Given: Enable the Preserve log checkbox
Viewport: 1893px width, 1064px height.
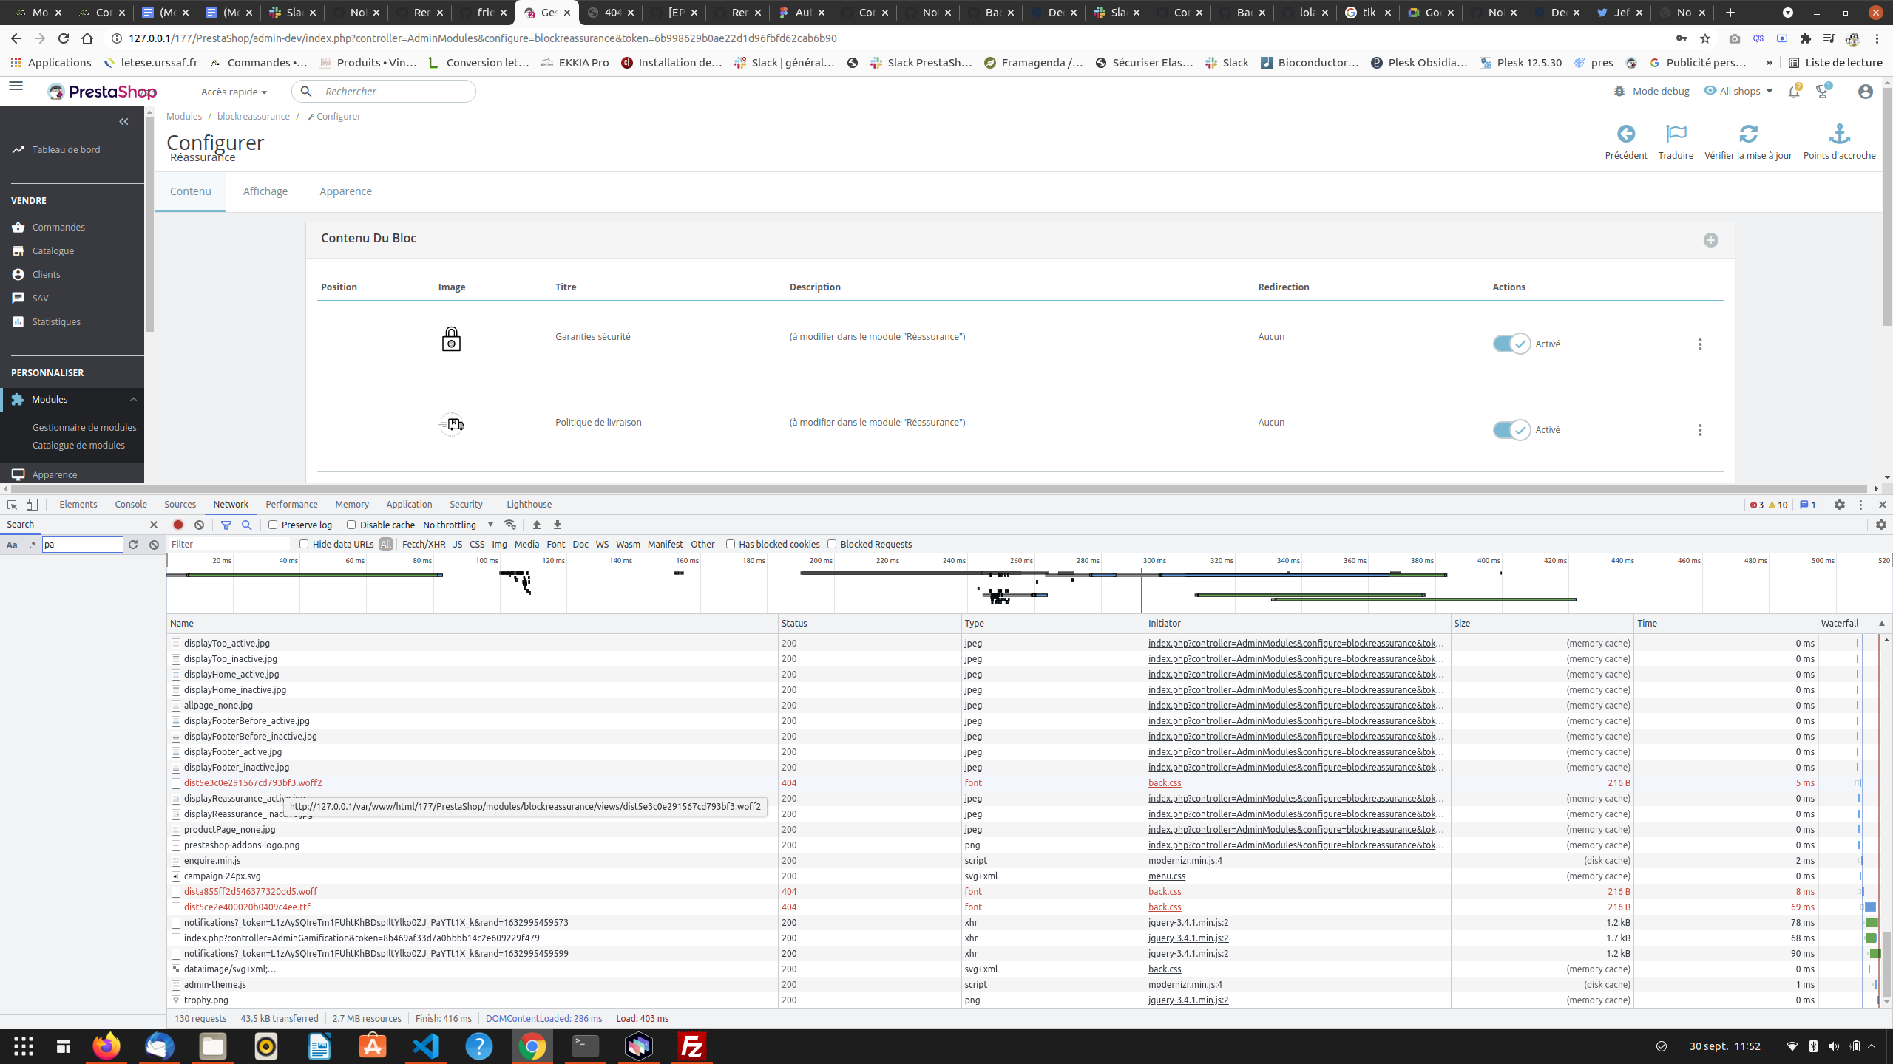Looking at the screenshot, I should point(274,525).
